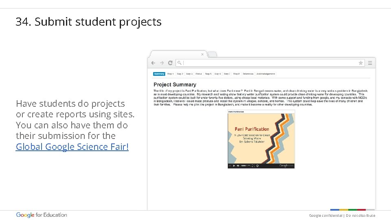Enter fullscreen on the embedded slideshow
The image size is (391, 220).
point(253,166)
